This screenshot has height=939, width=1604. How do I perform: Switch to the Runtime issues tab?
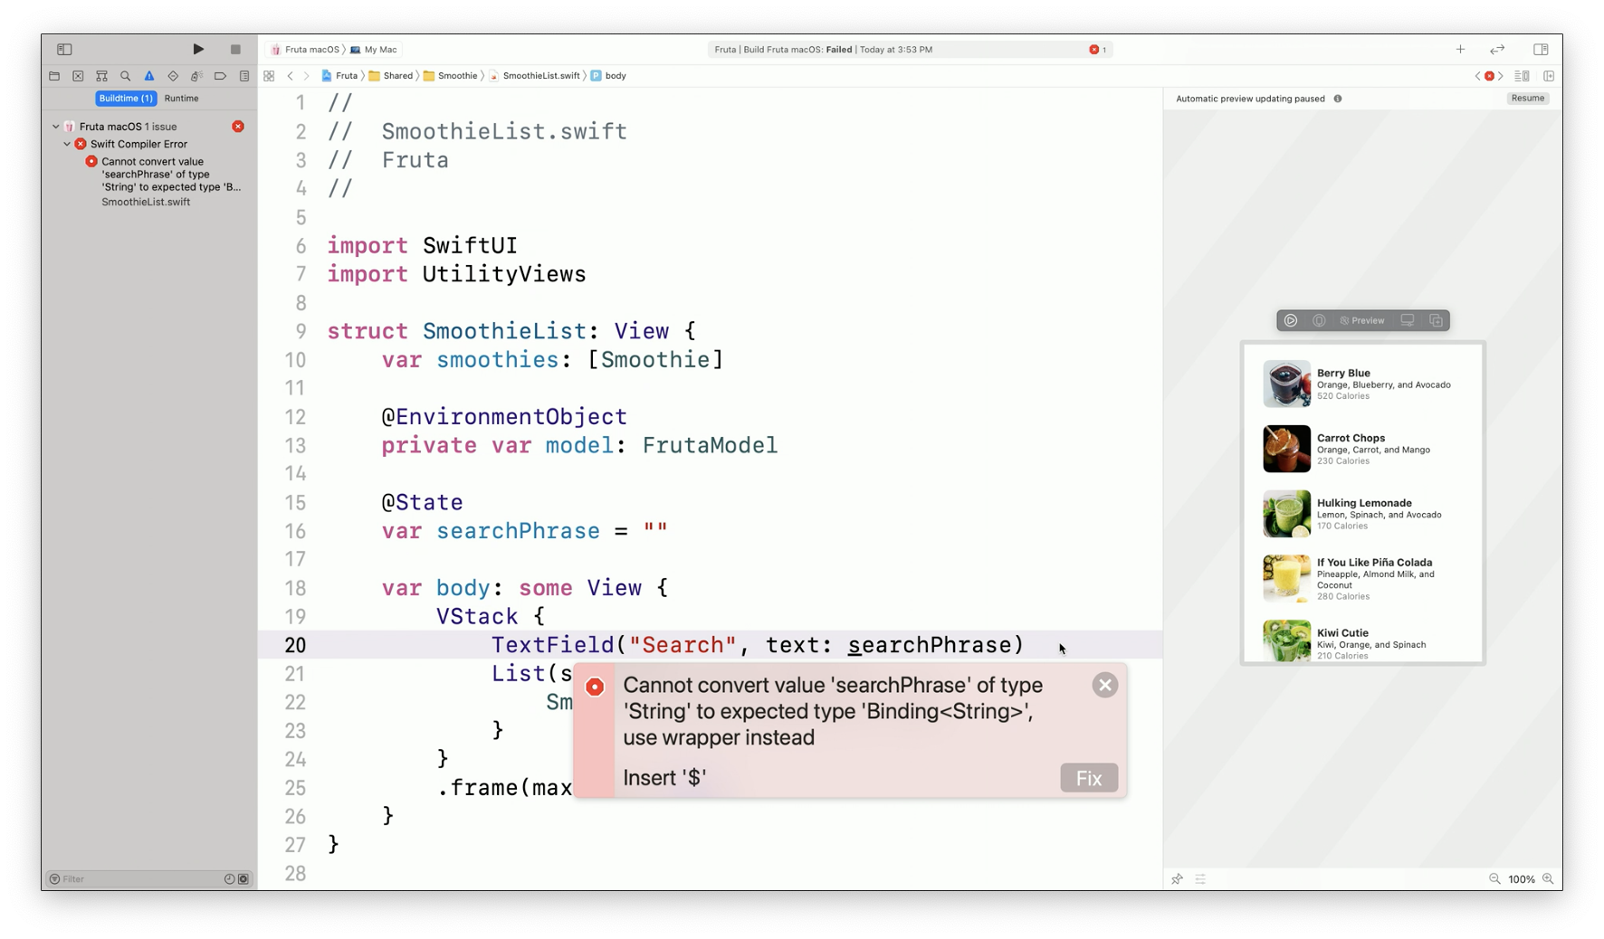(x=181, y=98)
